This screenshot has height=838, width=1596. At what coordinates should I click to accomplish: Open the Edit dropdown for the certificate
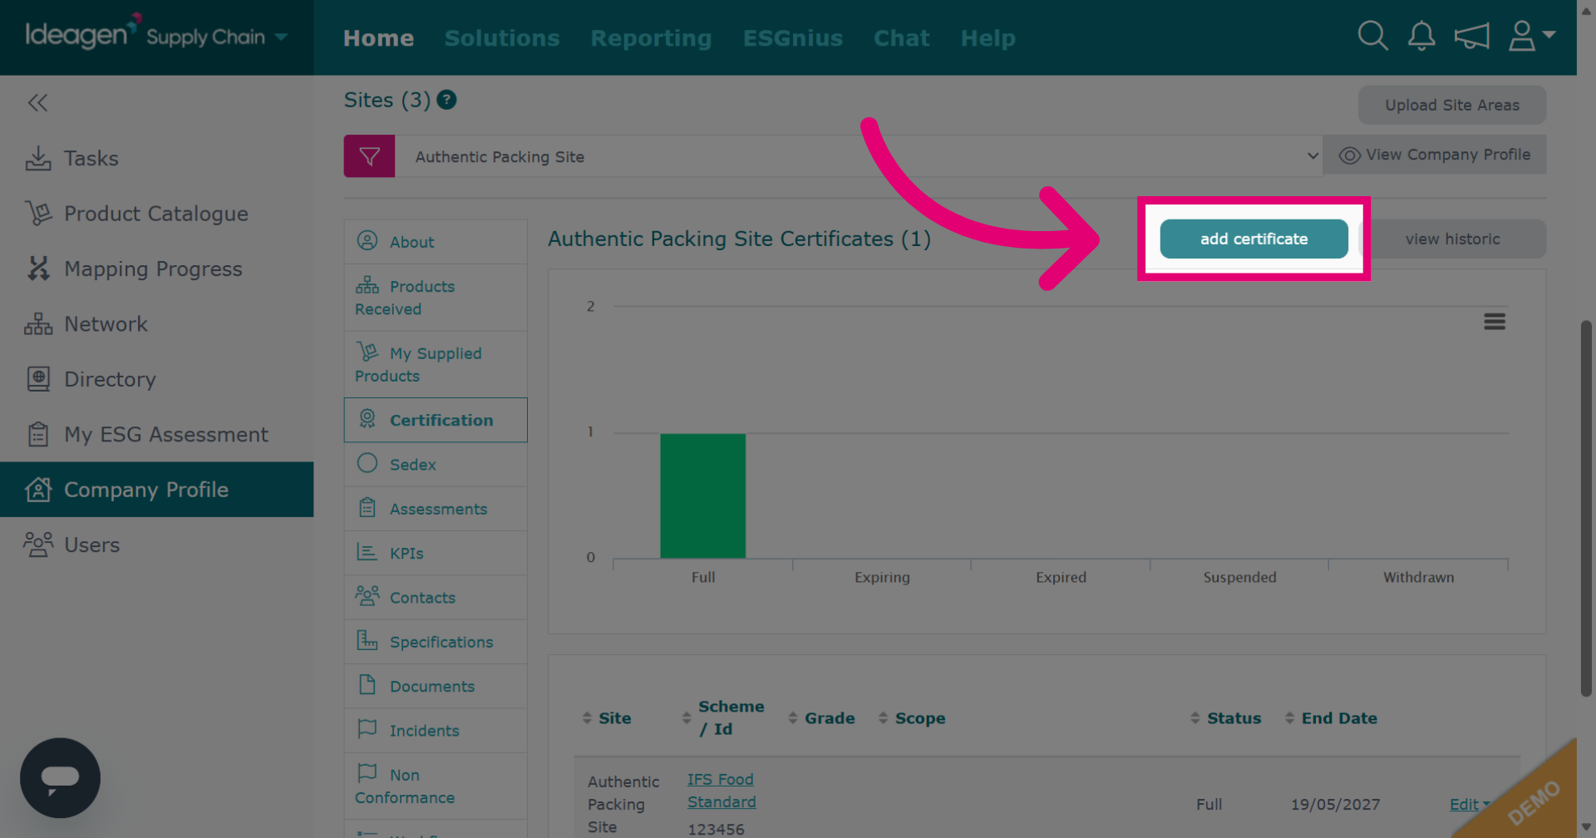pyautogui.click(x=1470, y=804)
